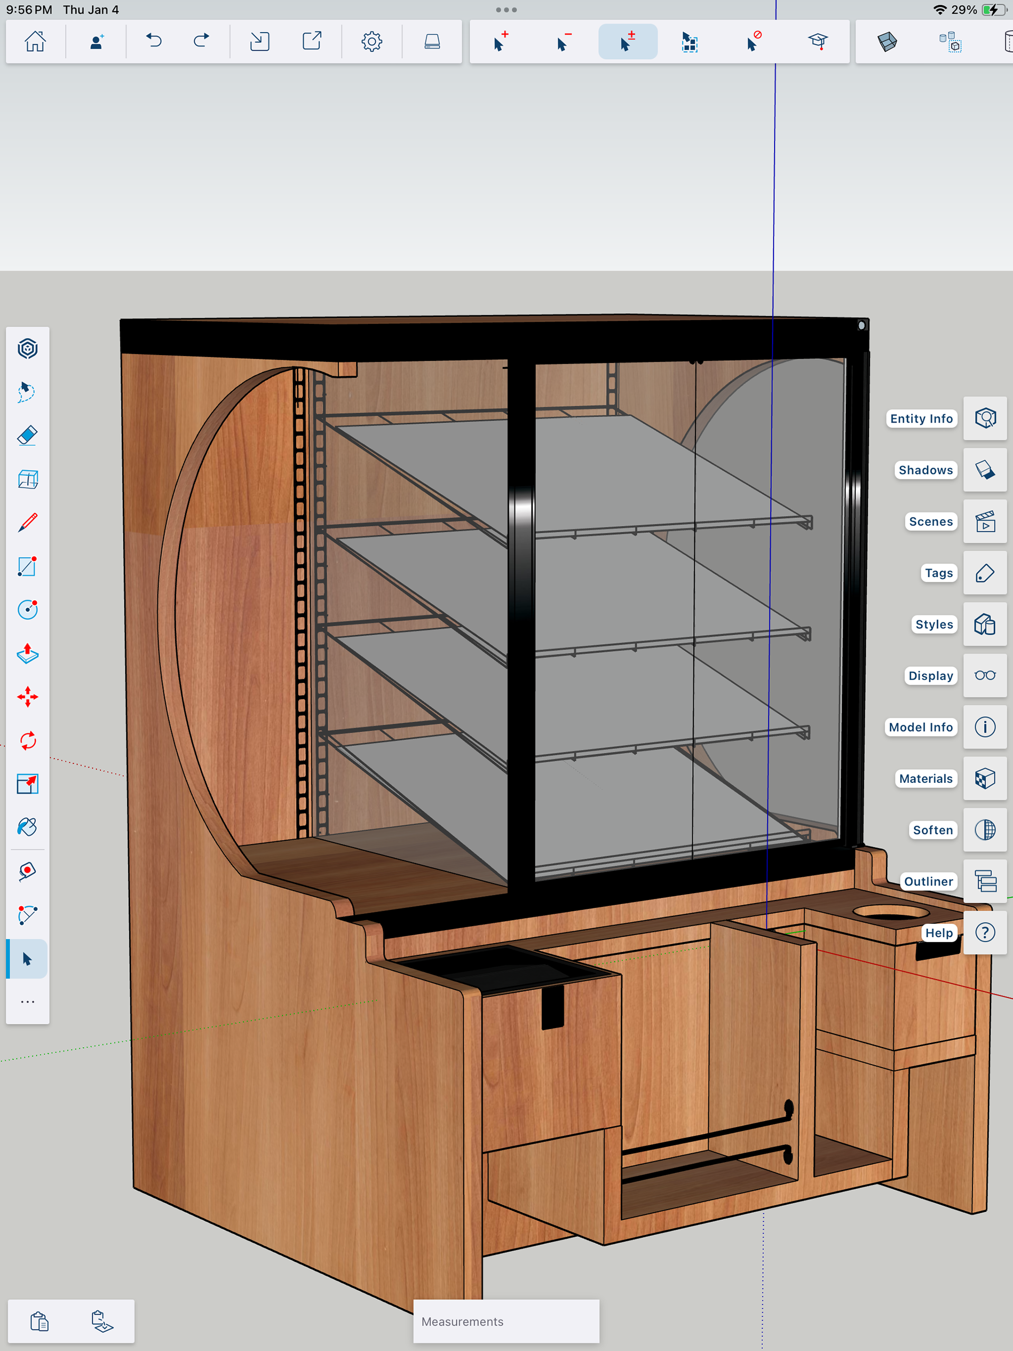This screenshot has height=1351, width=1013.
Task: Open the Shadows panel
Action: (x=985, y=470)
